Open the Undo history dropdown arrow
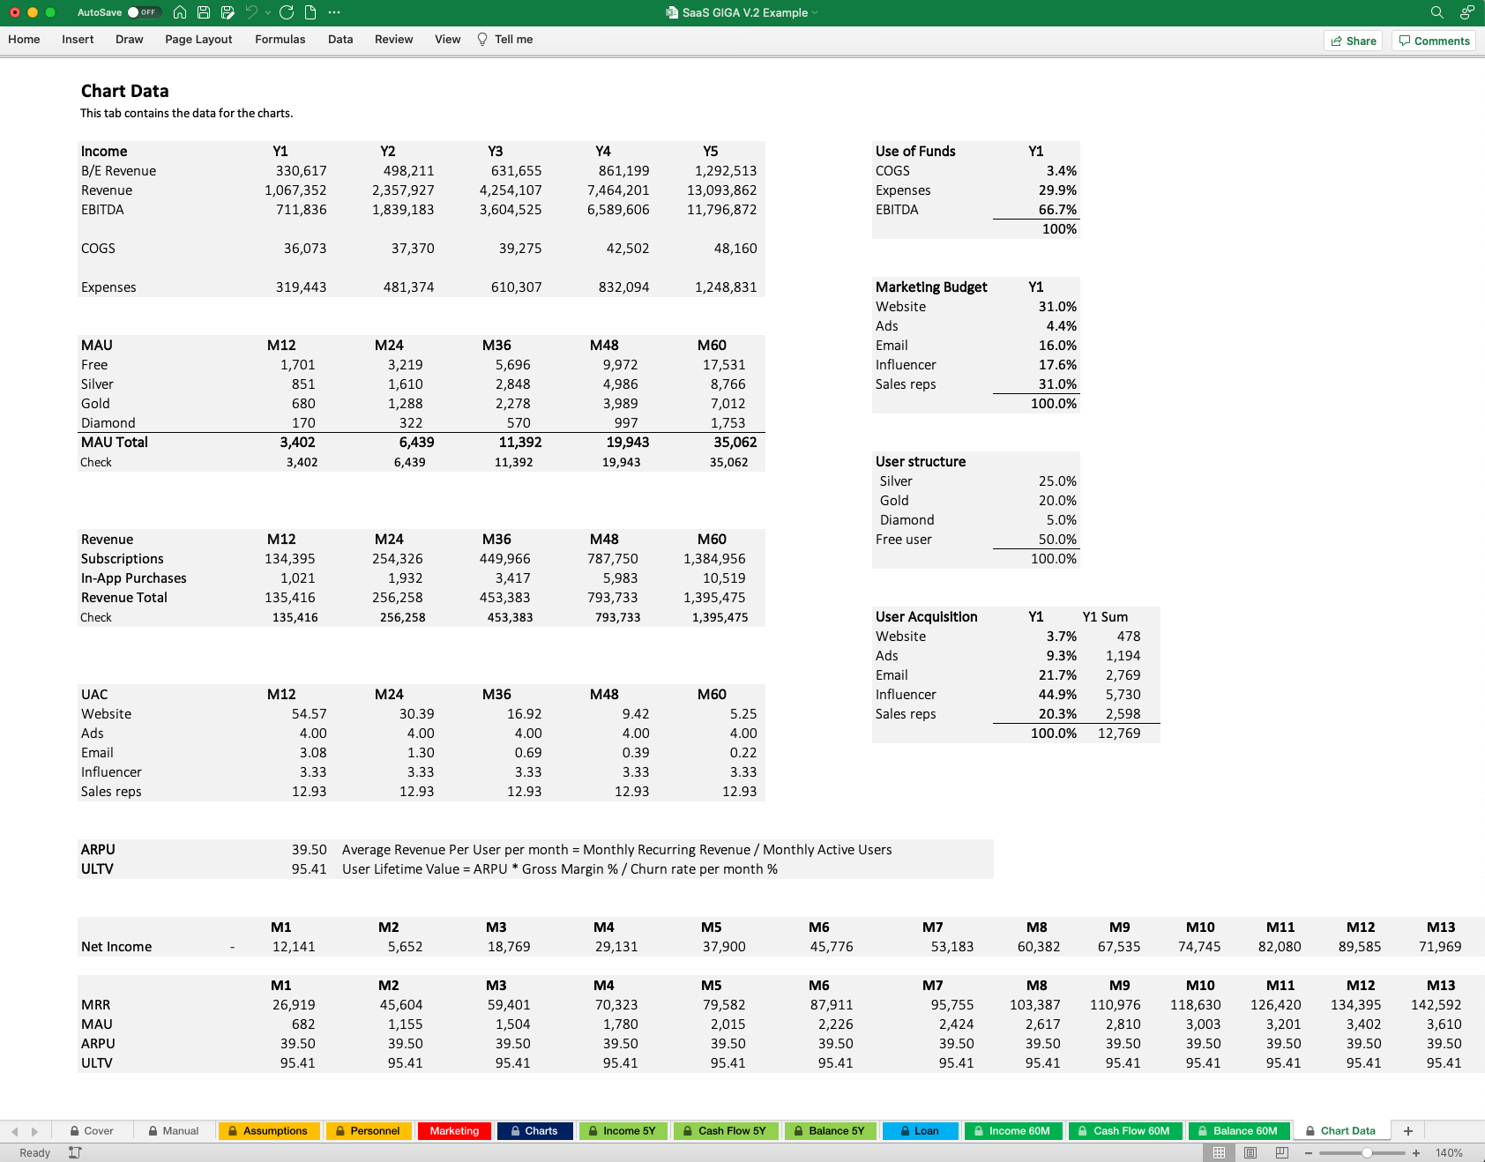The width and height of the screenshot is (1485, 1162). 268,12
